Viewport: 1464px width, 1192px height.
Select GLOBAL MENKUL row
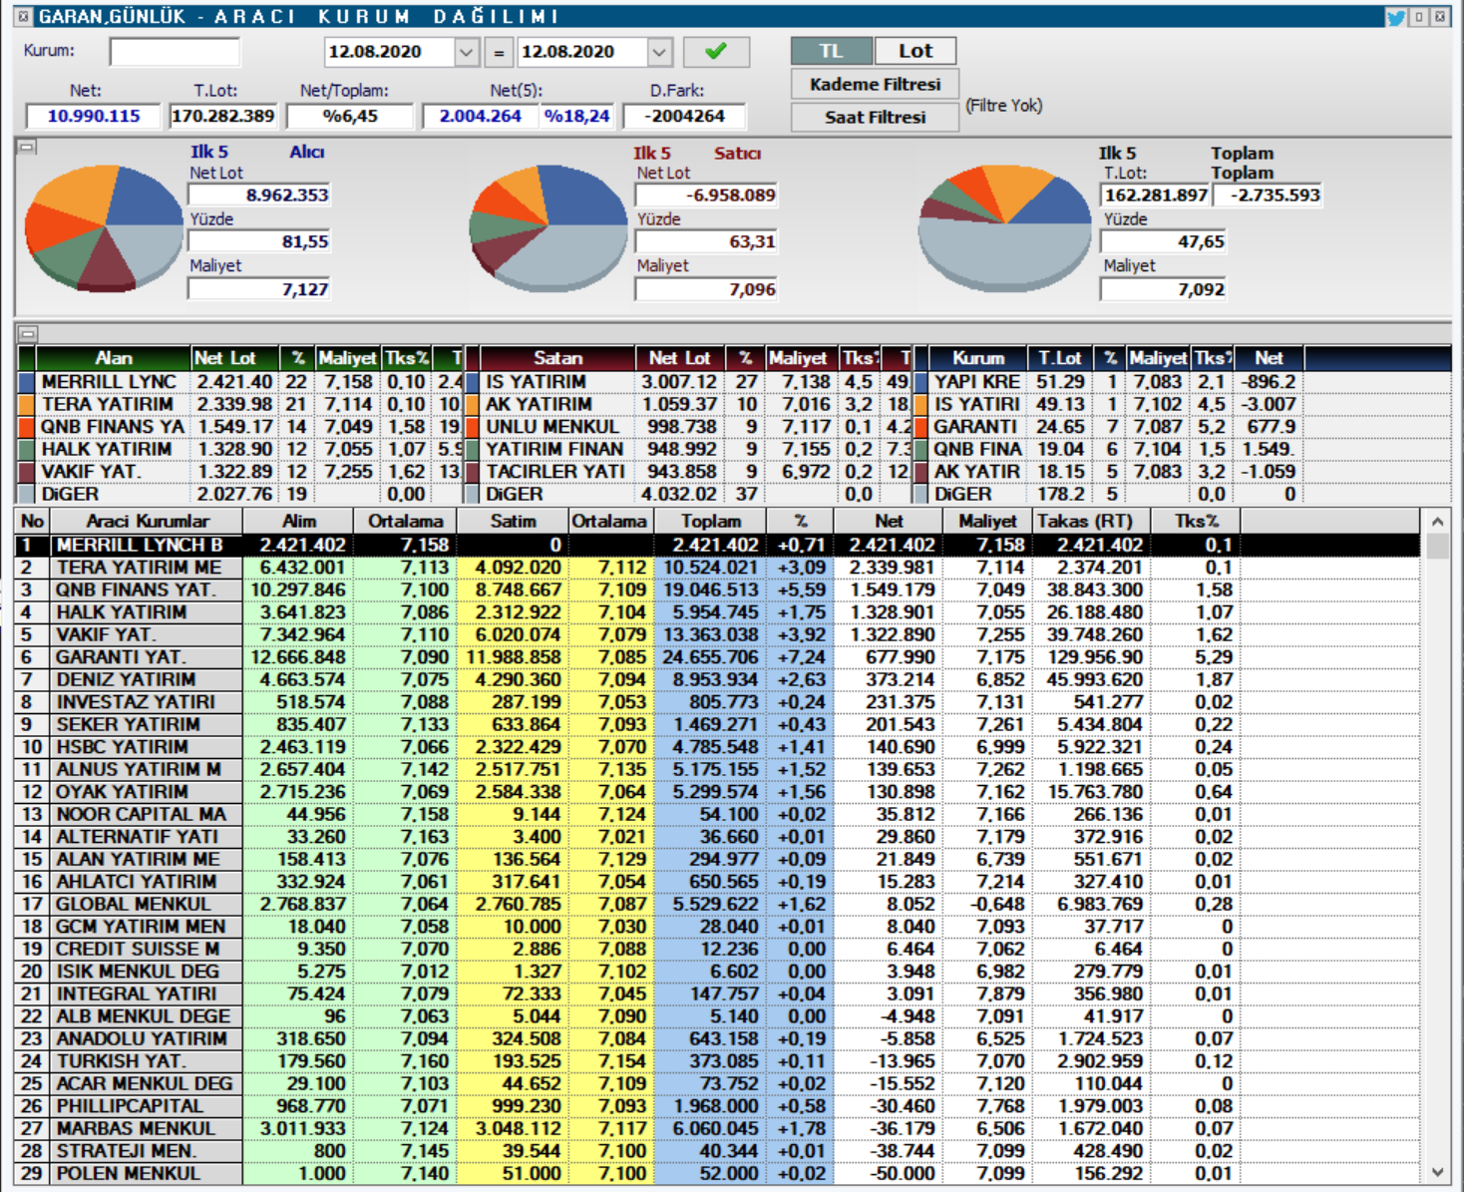coord(716,905)
